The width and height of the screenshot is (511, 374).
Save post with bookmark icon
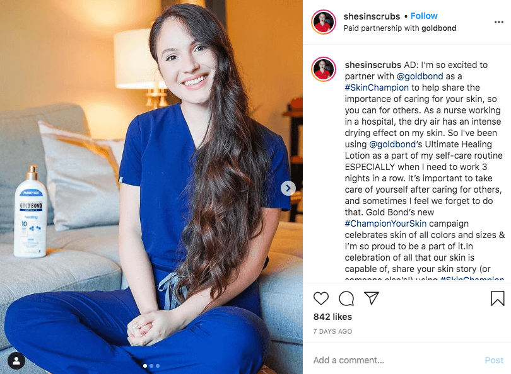(497, 298)
